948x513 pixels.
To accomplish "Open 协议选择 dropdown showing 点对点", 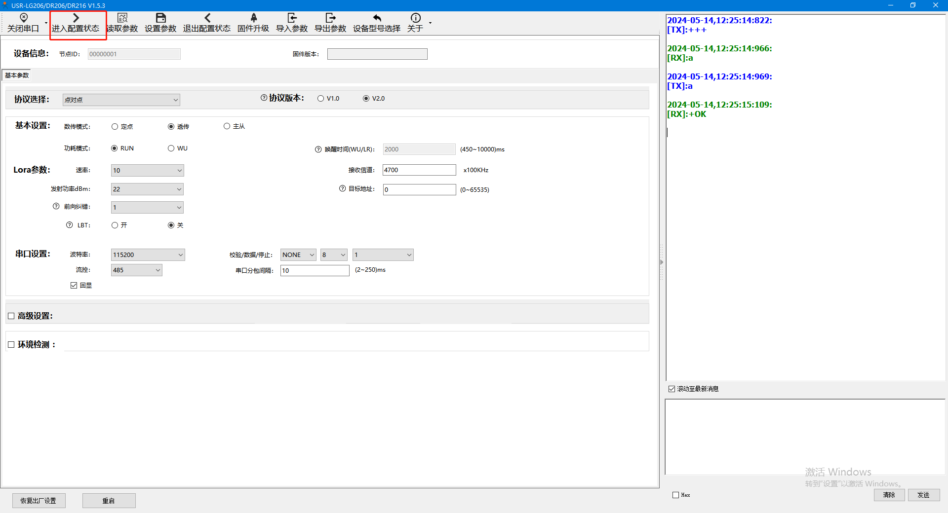I will 121,100.
